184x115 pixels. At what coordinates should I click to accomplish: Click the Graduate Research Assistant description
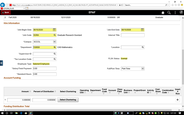70,35
